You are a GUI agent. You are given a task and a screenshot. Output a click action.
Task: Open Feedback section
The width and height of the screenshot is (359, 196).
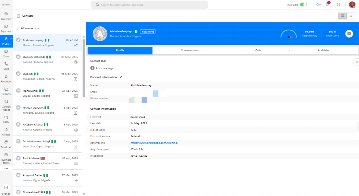pyautogui.click(x=6, y=79)
